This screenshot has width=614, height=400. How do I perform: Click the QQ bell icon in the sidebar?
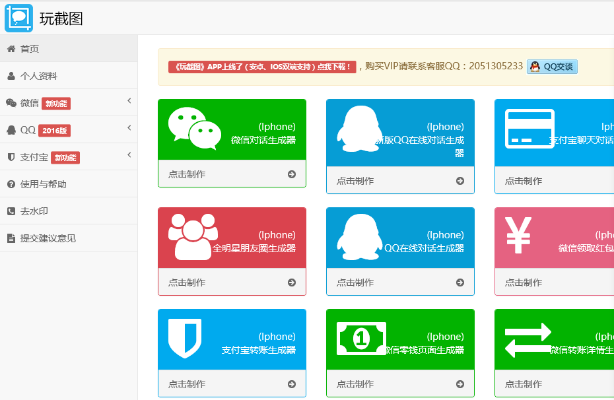click(11, 130)
